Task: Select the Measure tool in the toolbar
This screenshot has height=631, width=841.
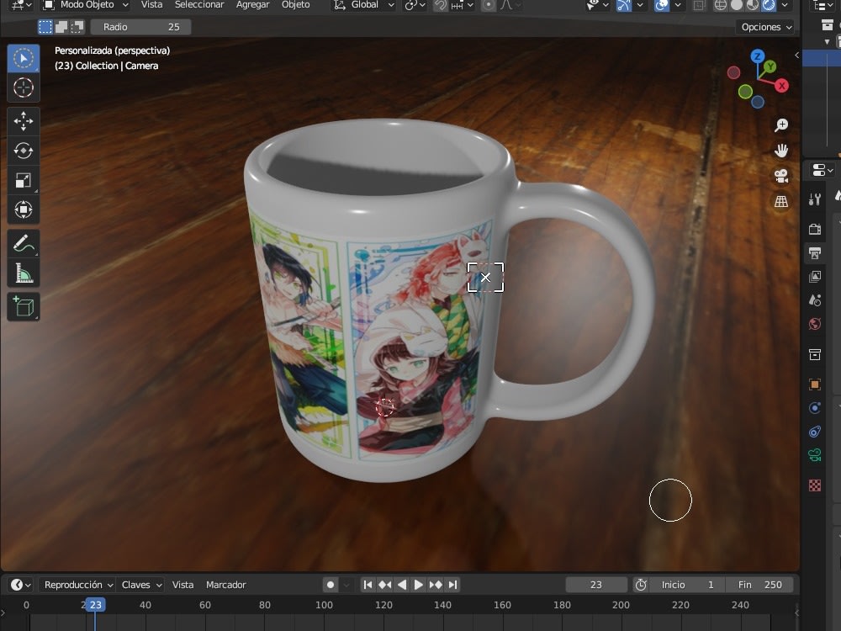Action: [x=24, y=272]
